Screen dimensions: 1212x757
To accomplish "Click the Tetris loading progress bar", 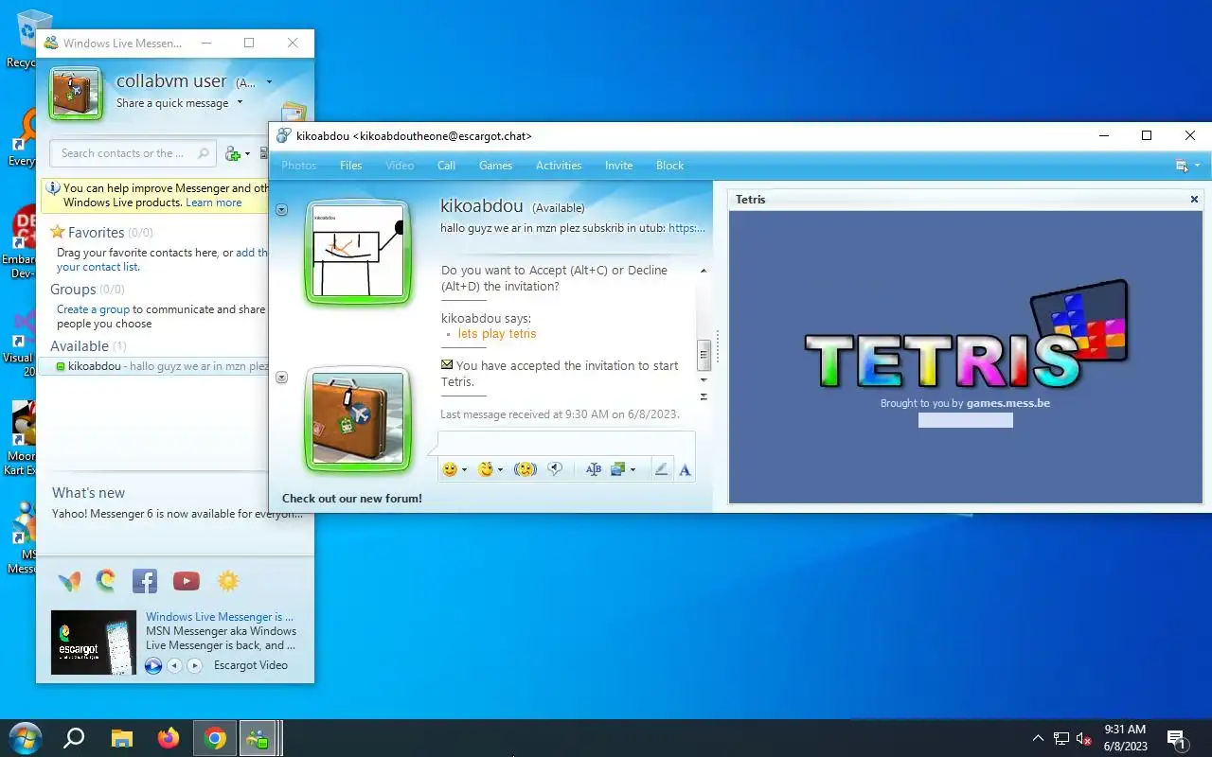I will tap(966, 420).
